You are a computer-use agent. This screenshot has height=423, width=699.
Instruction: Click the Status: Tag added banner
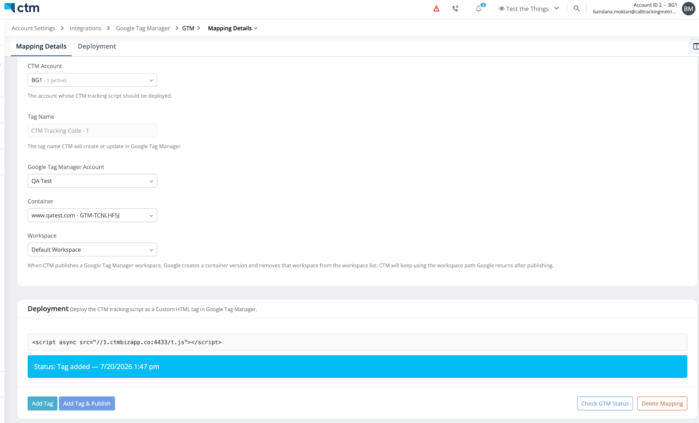pos(357,367)
